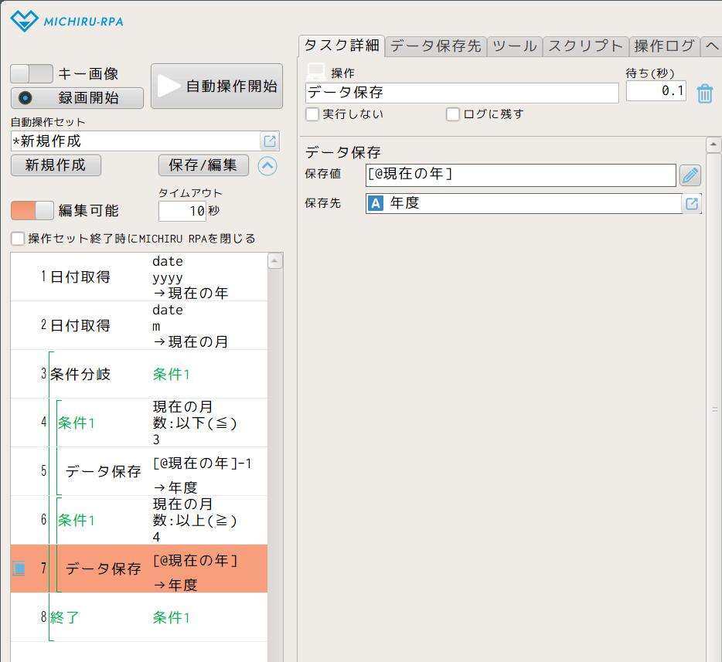Click the play icon for 自動操作開始
Screen dimensions: 722x662
169,86
